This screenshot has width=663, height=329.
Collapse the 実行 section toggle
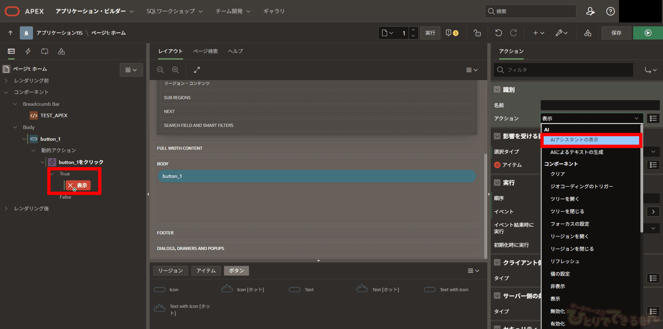(497, 183)
